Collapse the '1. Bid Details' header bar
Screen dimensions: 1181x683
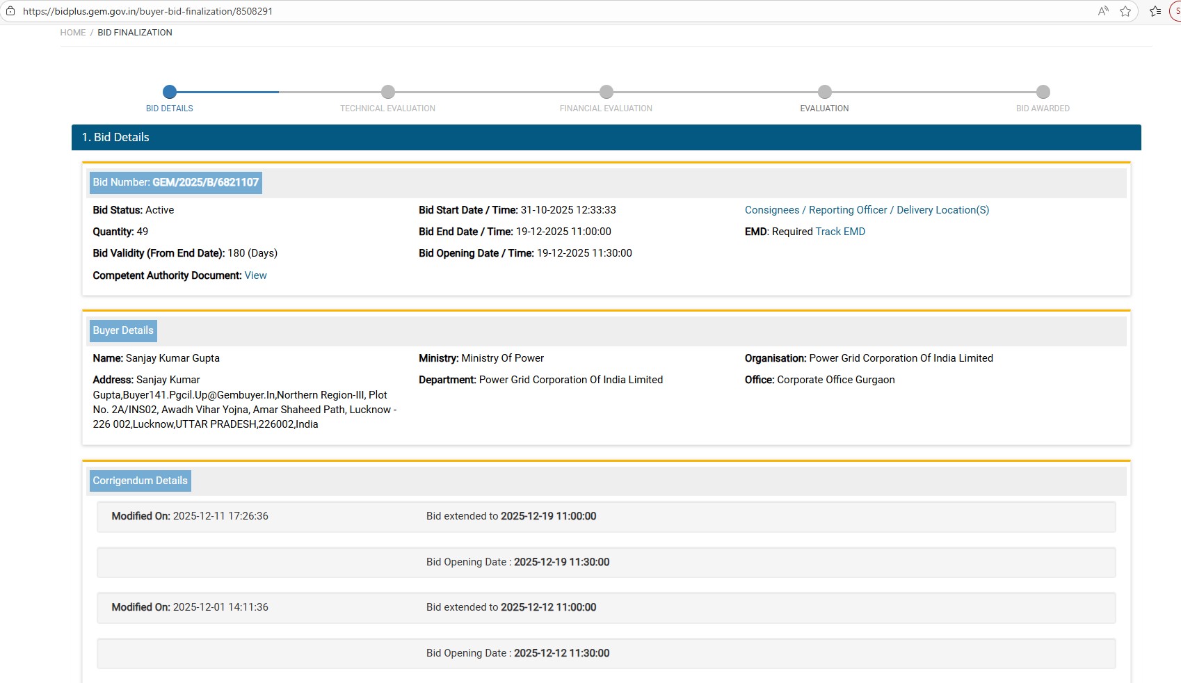coord(606,138)
